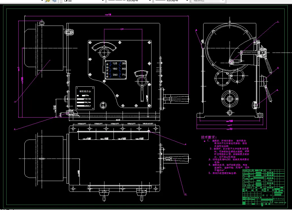
Task: Click technical requirement item 5 line
Action: coord(222,173)
